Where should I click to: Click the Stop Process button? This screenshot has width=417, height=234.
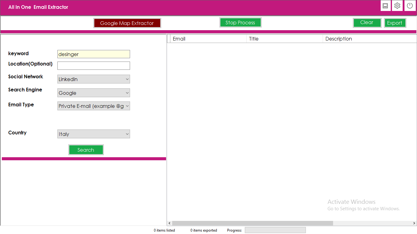[240, 23]
